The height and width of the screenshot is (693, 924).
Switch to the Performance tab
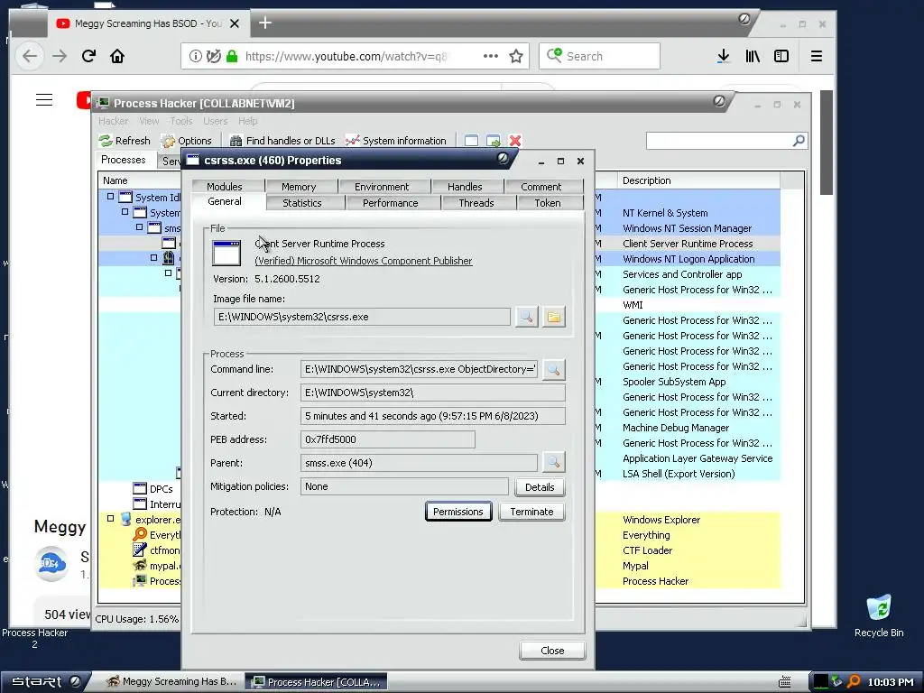390,203
